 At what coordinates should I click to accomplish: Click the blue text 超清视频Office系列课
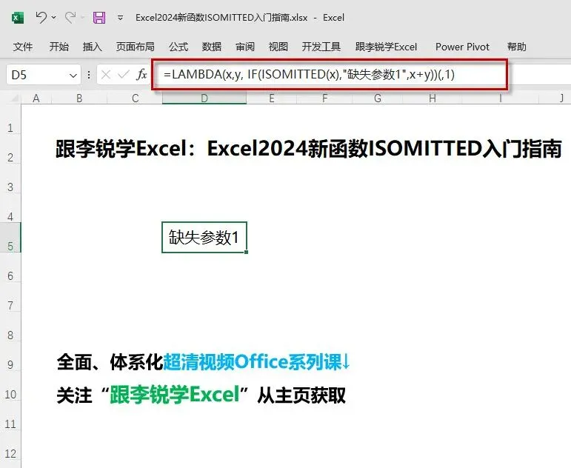(253, 362)
